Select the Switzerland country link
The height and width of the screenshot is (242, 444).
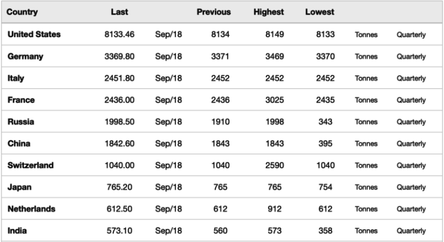[30, 165]
